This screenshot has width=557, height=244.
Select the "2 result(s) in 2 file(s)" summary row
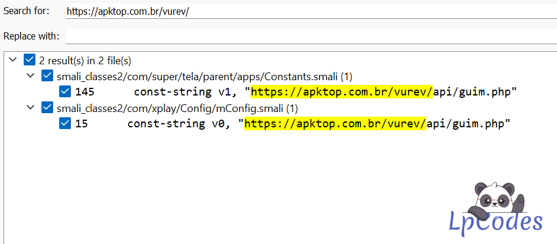click(85, 60)
